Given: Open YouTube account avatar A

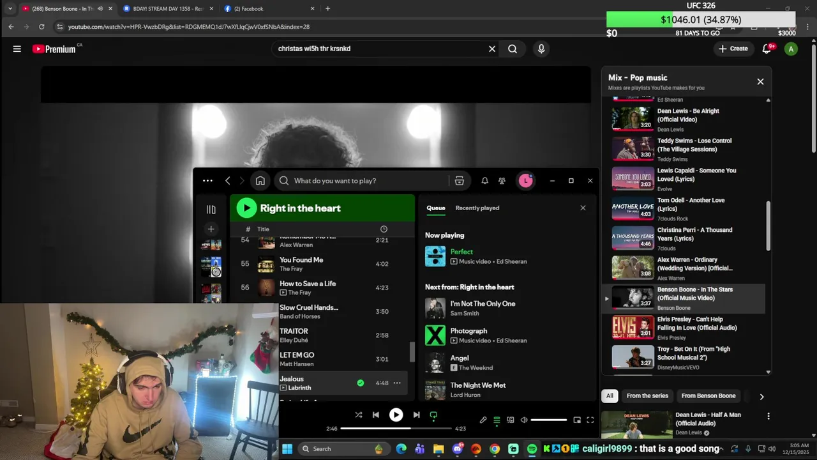Looking at the screenshot, I should pyautogui.click(x=791, y=49).
